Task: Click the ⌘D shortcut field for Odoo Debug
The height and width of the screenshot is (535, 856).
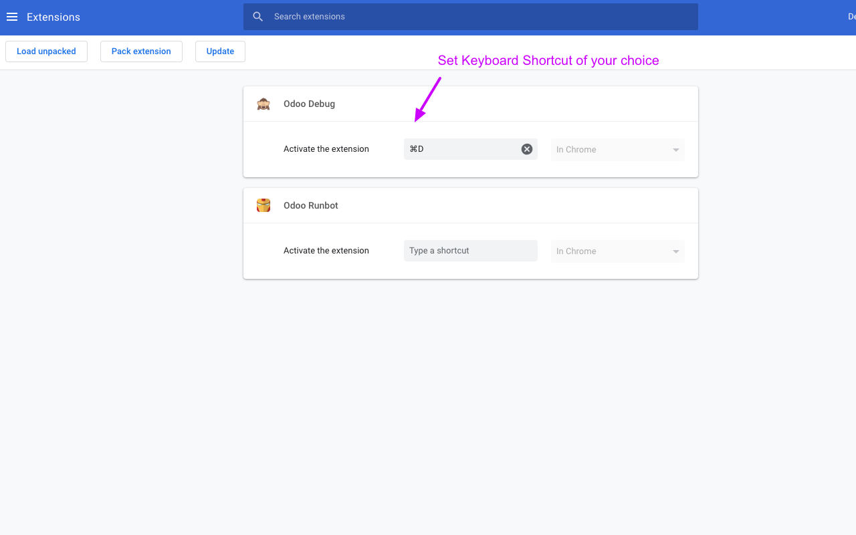Action: coord(461,149)
